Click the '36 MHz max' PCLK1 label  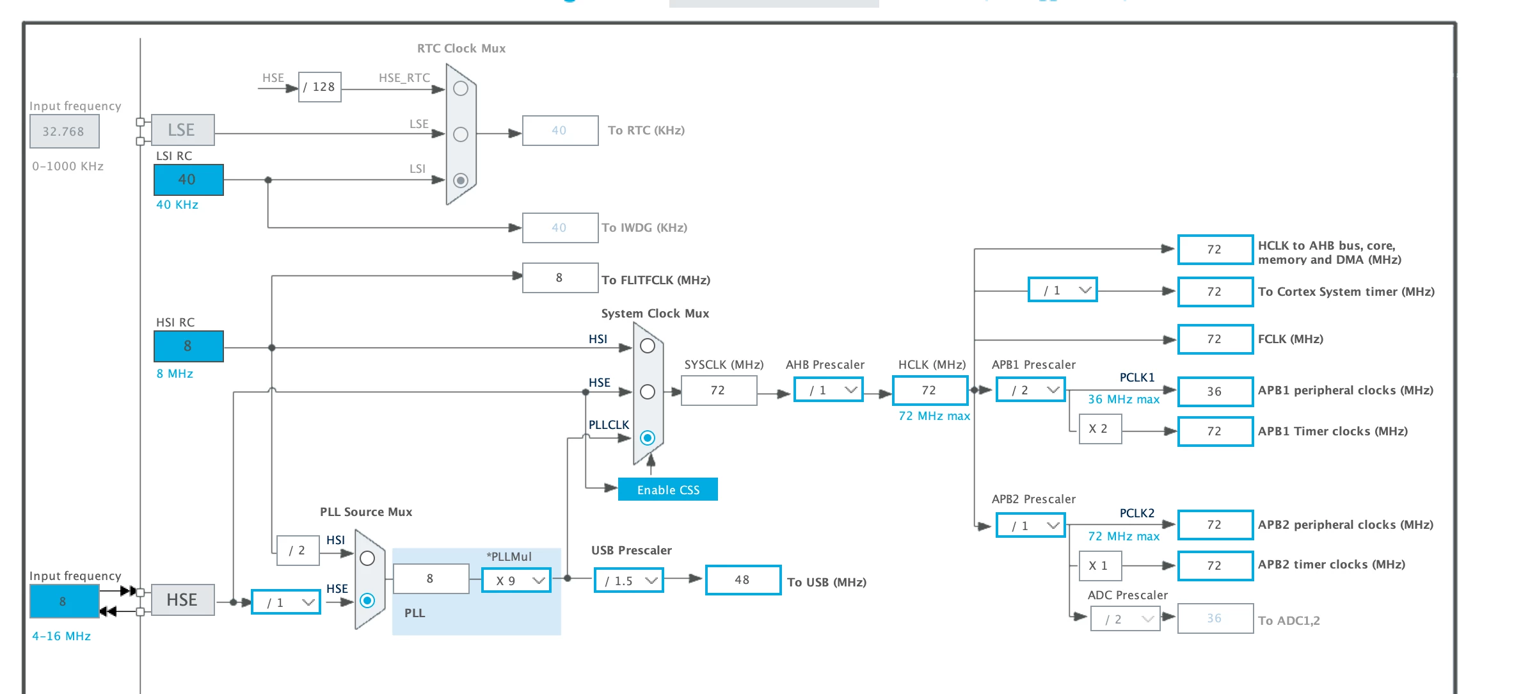tap(1124, 399)
